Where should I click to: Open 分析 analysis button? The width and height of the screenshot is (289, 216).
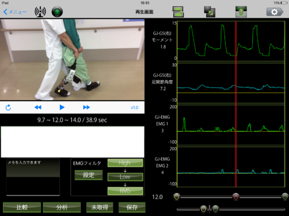tap(62, 207)
